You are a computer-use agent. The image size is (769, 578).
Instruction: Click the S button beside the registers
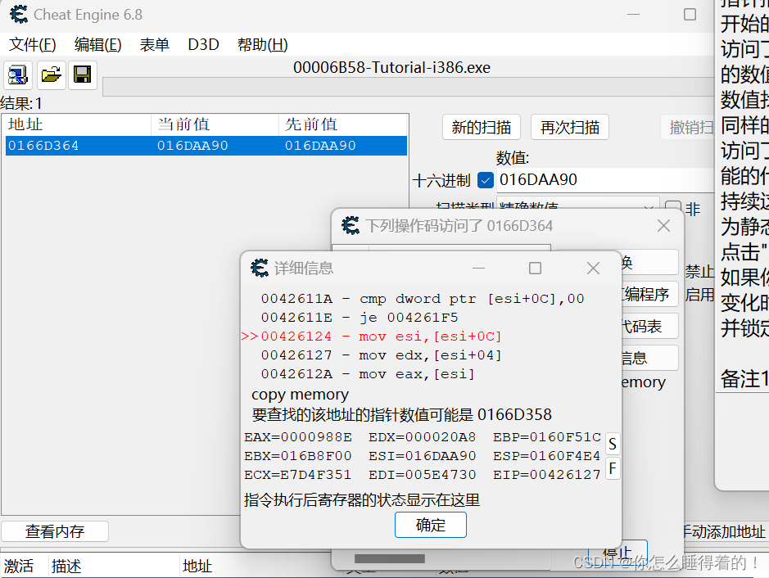pos(613,445)
